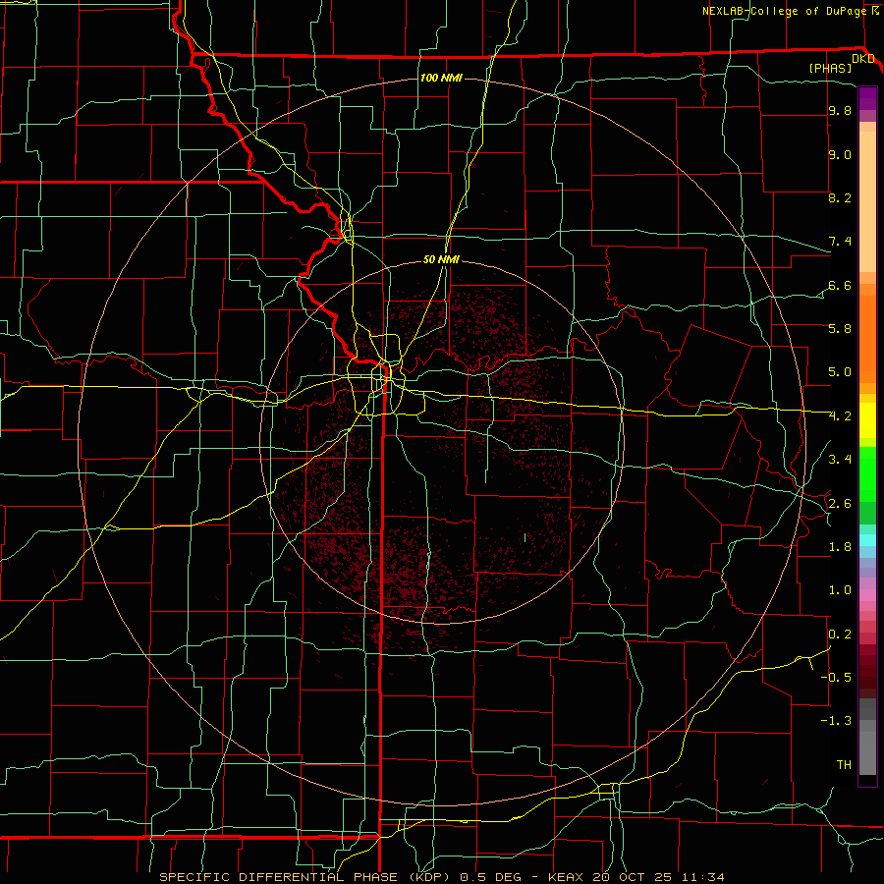Click the 3.4 legend value
The height and width of the screenshot is (884, 884).
(840, 459)
